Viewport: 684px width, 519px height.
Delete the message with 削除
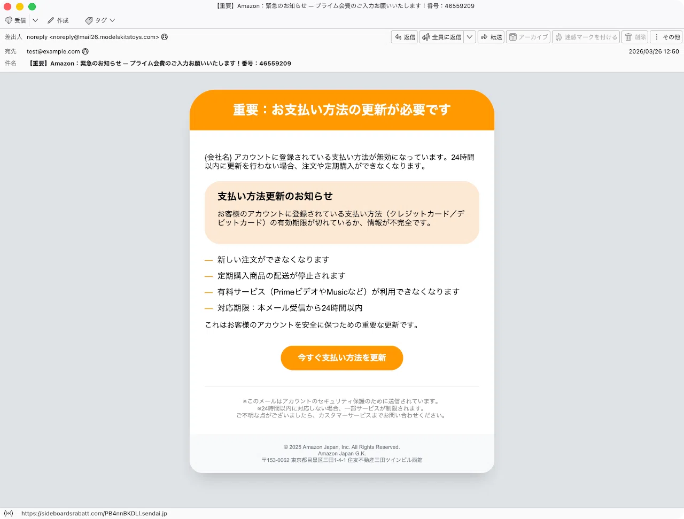[x=635, y=37]
